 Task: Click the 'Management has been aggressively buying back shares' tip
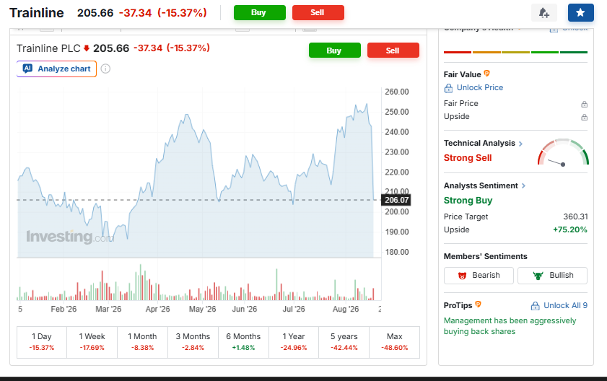click(x=510, y=326)
